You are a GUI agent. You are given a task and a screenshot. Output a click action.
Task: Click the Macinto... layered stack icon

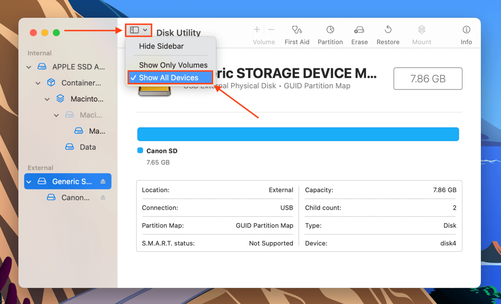[x=60, y=98]
